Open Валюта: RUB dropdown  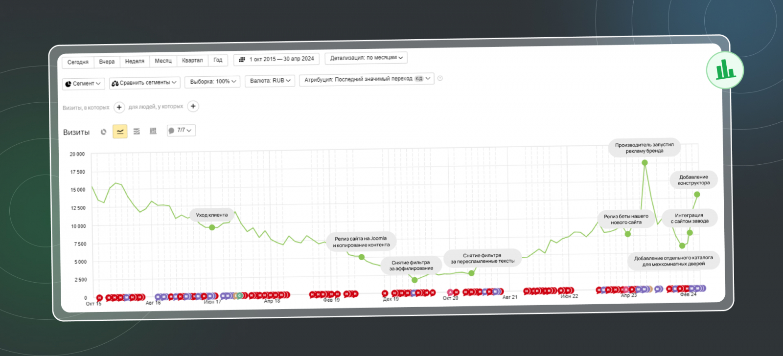coord(270,81)
